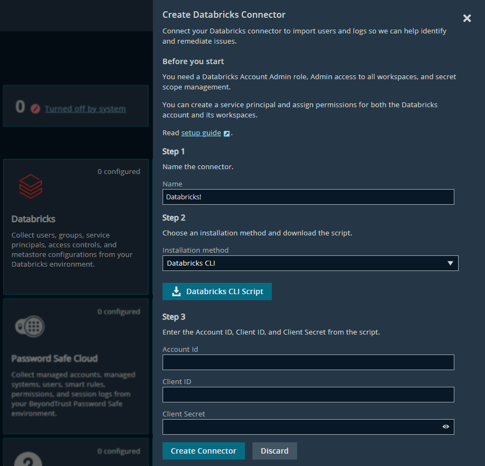Click the red disabled status icon
This screenshot has width=485, height=466.
coord(36,109)
